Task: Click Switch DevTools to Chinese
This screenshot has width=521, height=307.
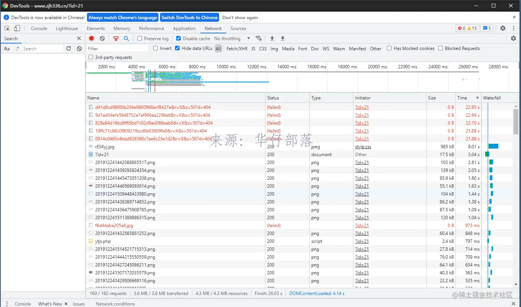Action: (x=190, y=17)
